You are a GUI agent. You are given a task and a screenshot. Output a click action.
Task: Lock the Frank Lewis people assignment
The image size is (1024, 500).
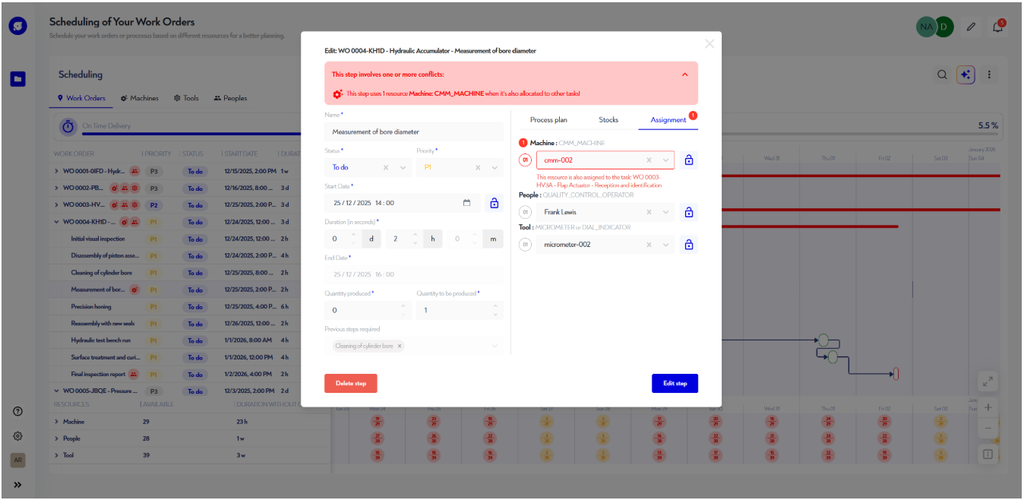click(688, 212)
